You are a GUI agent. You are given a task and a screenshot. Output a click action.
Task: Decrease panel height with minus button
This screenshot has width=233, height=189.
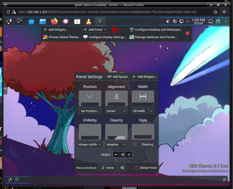116,155
